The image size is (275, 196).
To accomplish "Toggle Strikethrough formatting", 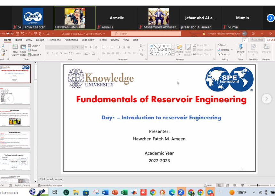I will [66, 53].
